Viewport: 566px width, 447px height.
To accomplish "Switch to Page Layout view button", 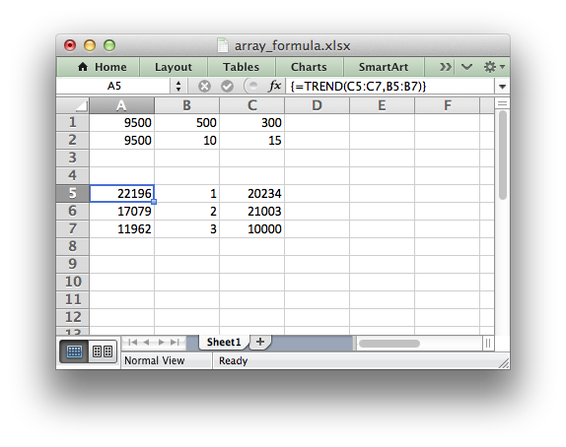I will [x=103, y=351].
